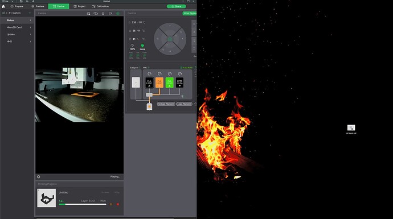Open the File menu dropdown arrow
This screenshot has width=393, height=219.
(x=13, y=1)
